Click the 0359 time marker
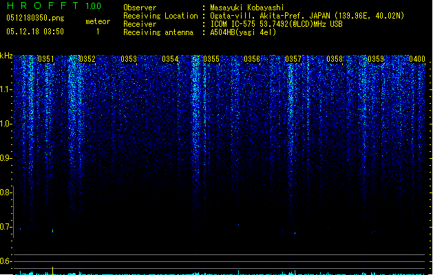The image size is (433, 275). click(x=376, y=59)
